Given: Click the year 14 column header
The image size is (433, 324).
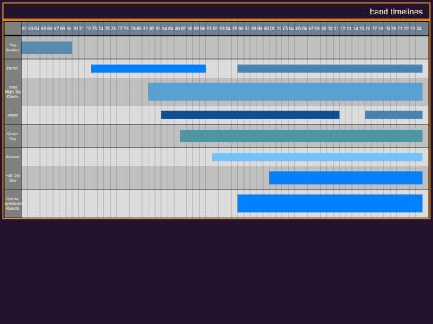Looking at the screenshot, I should pos(355,29).
